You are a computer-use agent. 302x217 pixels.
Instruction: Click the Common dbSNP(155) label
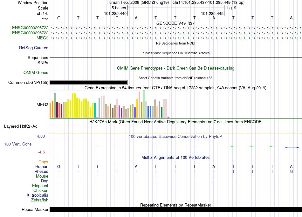click(28, 82)
